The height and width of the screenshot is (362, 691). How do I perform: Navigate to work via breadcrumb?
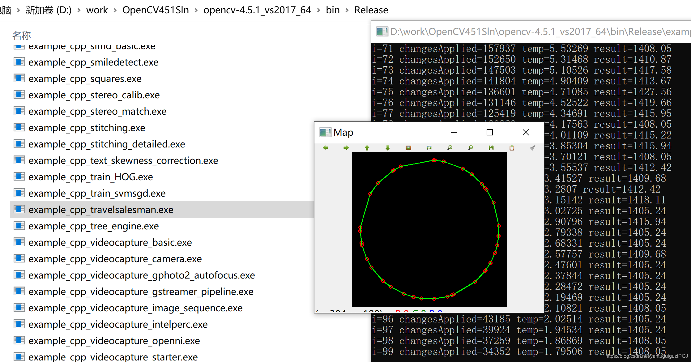point(97,10)
